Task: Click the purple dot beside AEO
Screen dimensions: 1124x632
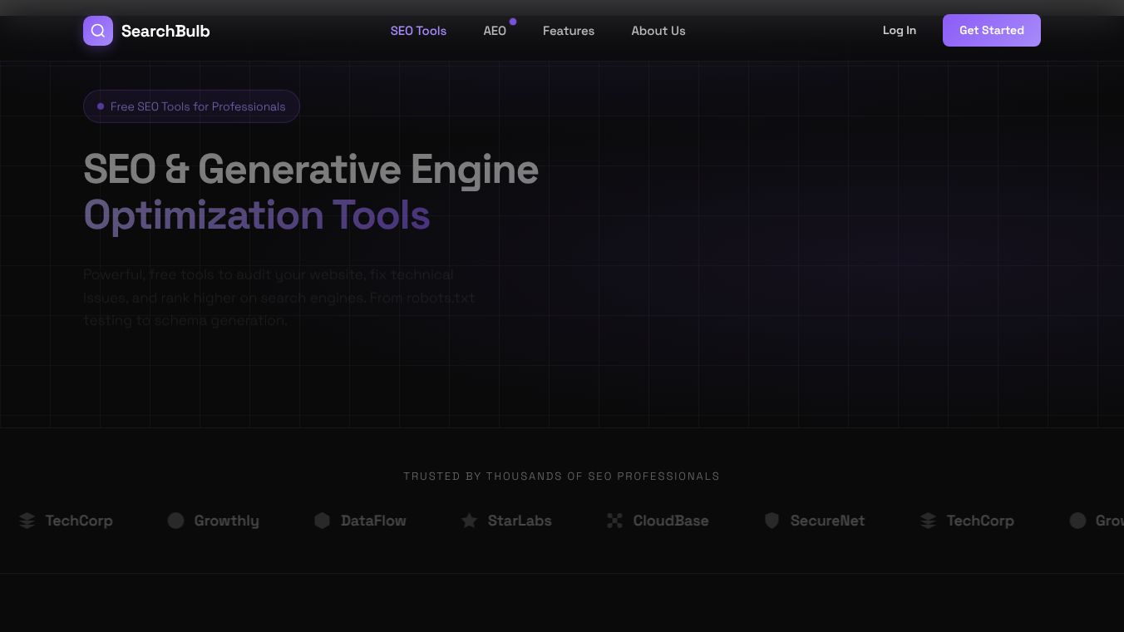Action: pyautogui.click(x=513, y=22)
